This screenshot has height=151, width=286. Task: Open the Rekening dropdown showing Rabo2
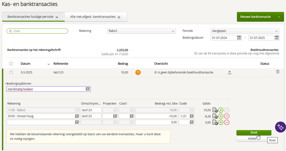pos(141,31)
